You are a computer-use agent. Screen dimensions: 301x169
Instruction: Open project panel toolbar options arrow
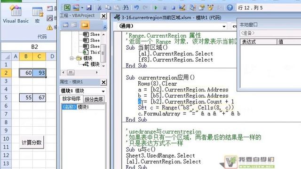tap(105, 27)
